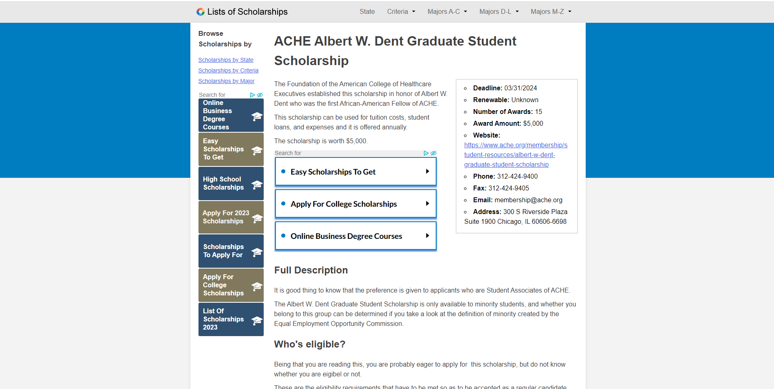Open the State menu item
Image resolution: width=774 pixels, height=389 pixels.
[x=367, y=12]
